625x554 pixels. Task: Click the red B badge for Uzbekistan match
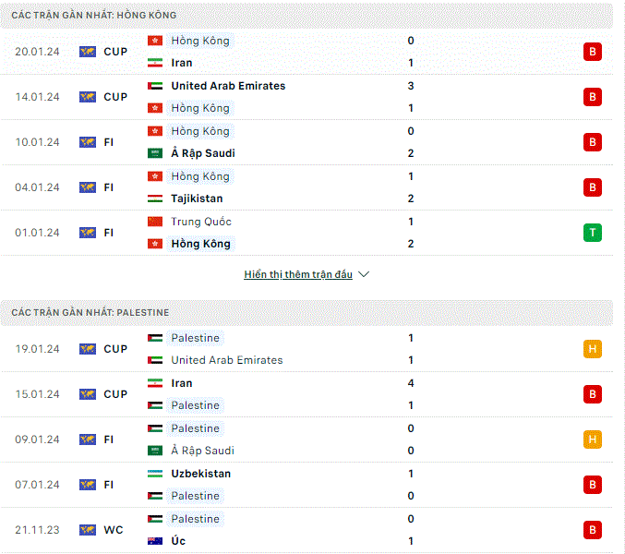593,485
